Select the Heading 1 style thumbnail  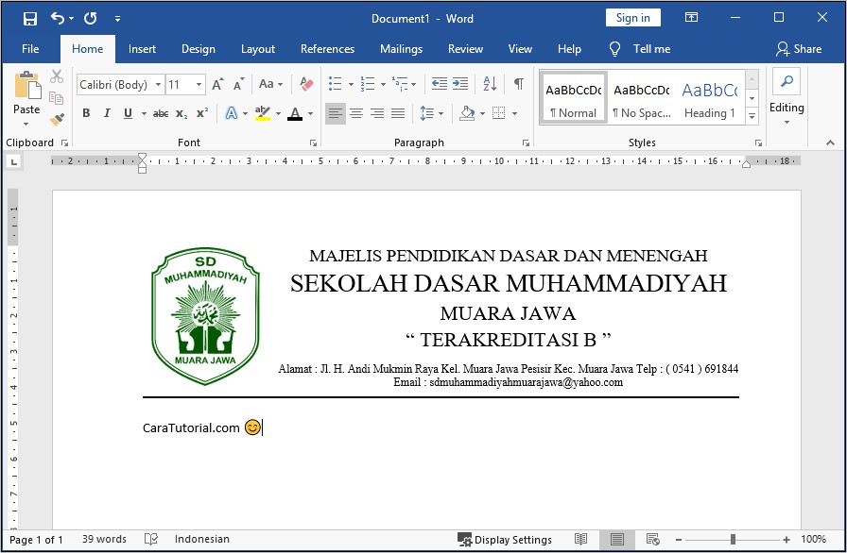[x=709, y=98]
